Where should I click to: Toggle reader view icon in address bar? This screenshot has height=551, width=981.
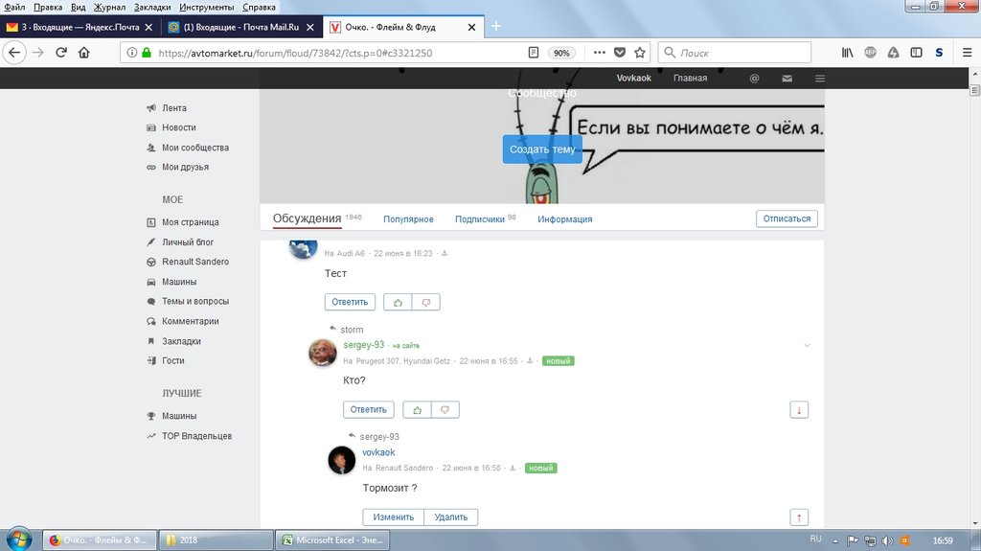533,53
